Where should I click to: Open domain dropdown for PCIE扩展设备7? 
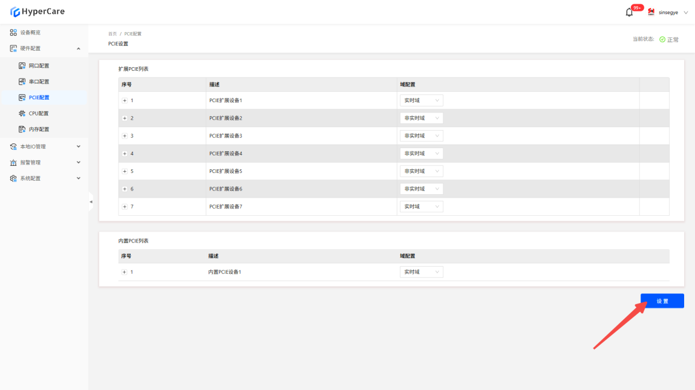pyautogui.click(x=421, y=207)
